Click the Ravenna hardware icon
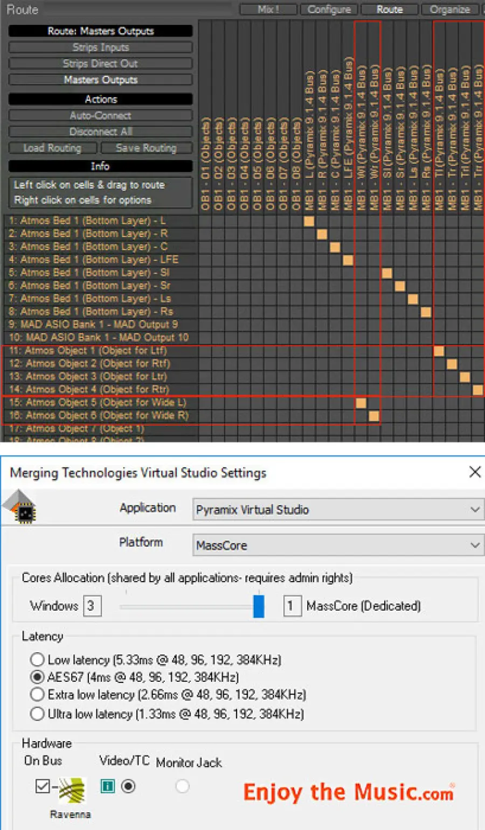The width and height of the screenshot is (485, 830). pos(72,791)
